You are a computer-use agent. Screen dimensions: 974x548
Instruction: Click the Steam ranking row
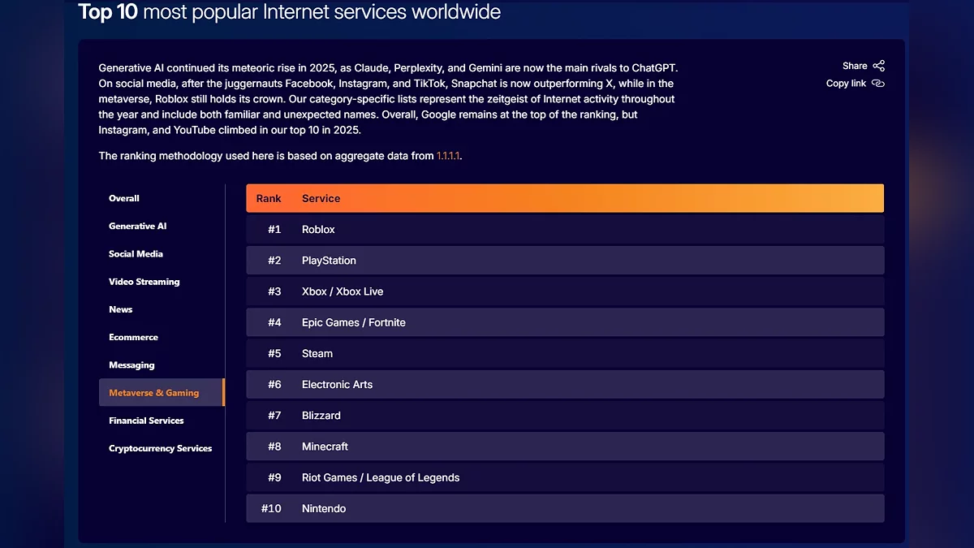click(x=565, y=354)
